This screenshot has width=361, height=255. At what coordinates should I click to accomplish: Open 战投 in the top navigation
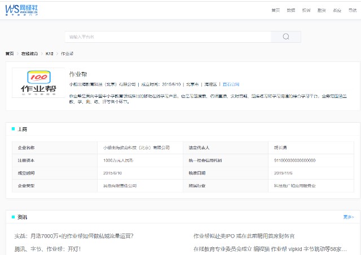pyautogui.click(x=337, y=10)
